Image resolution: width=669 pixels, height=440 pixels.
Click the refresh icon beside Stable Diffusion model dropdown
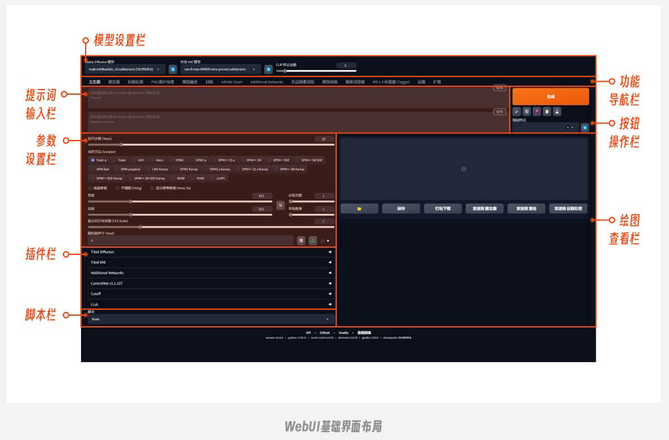click(173, 69)
